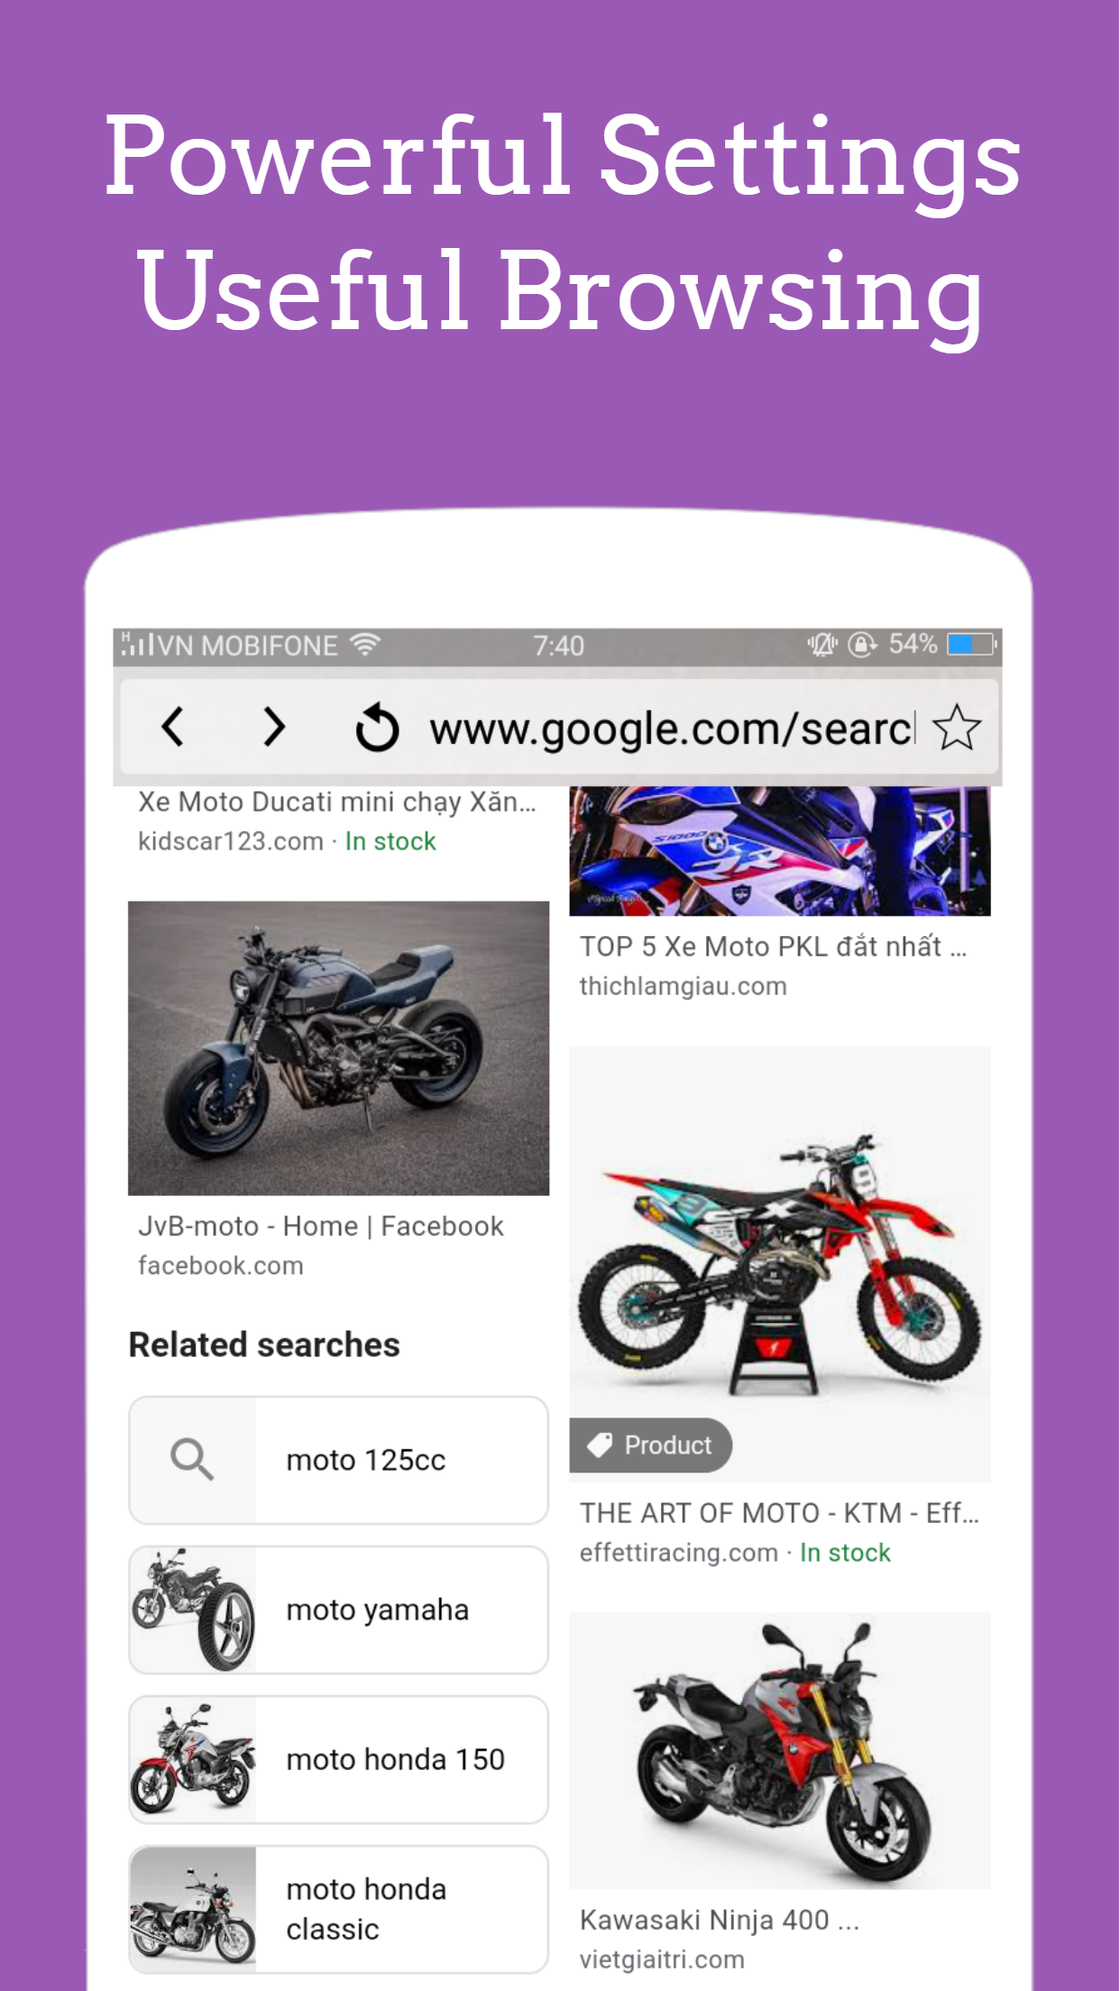View the orange KTM dirt bike image
This screenshot has width=1120, height=1991.
click(780, 1264)
